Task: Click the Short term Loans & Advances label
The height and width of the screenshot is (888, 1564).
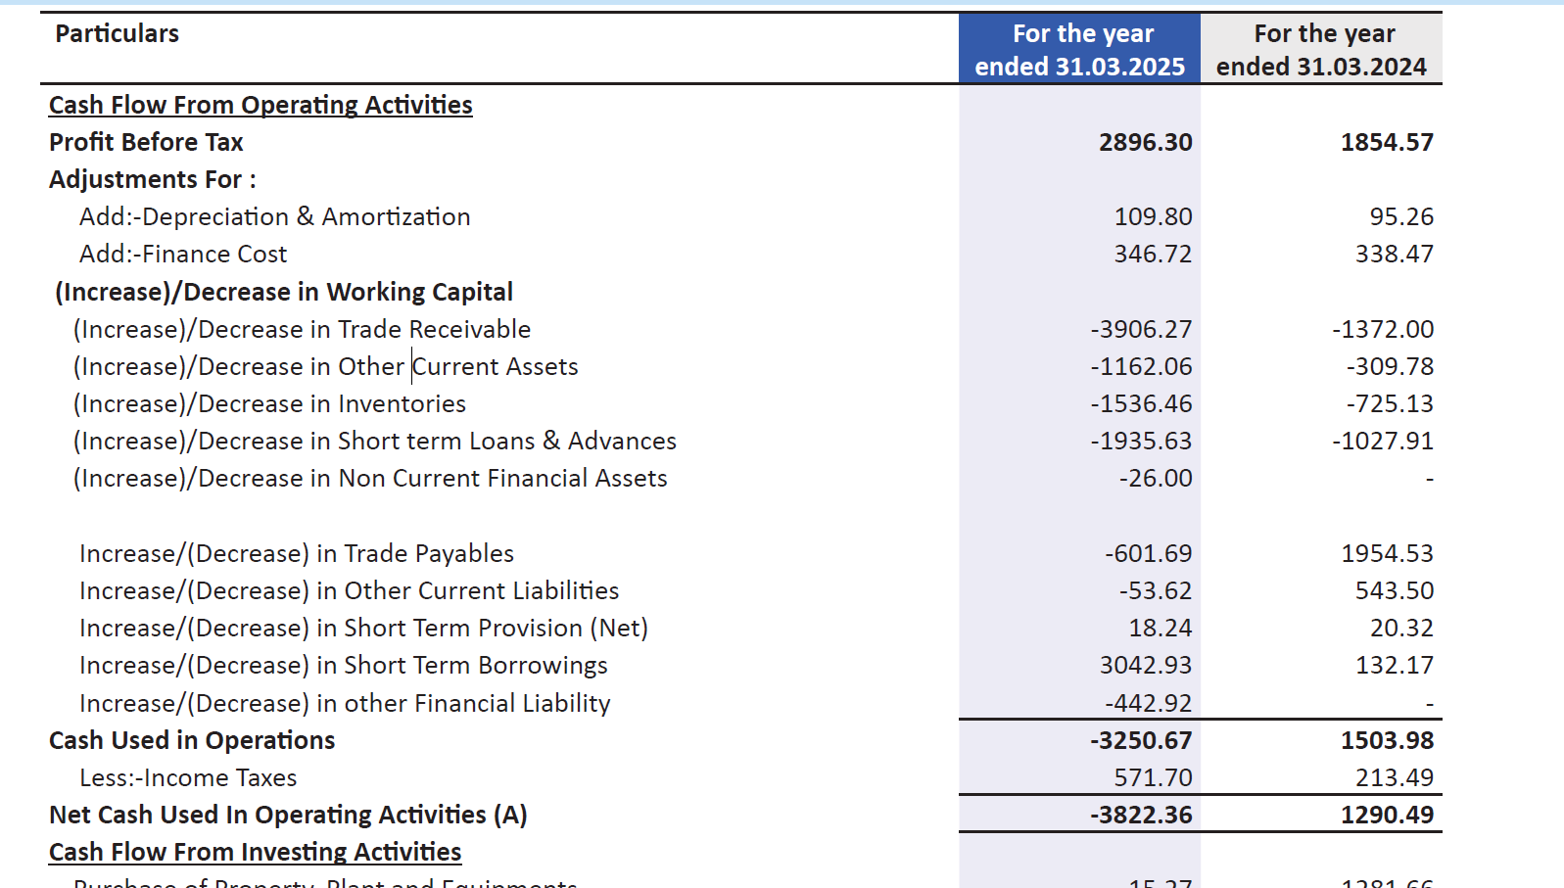Action: click(x=374, y=442)
